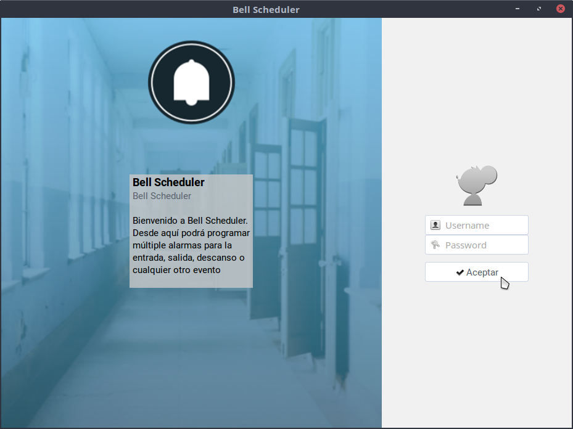
Task: Click empty login panel area above avatar
Action: click(x=477, y=92)
